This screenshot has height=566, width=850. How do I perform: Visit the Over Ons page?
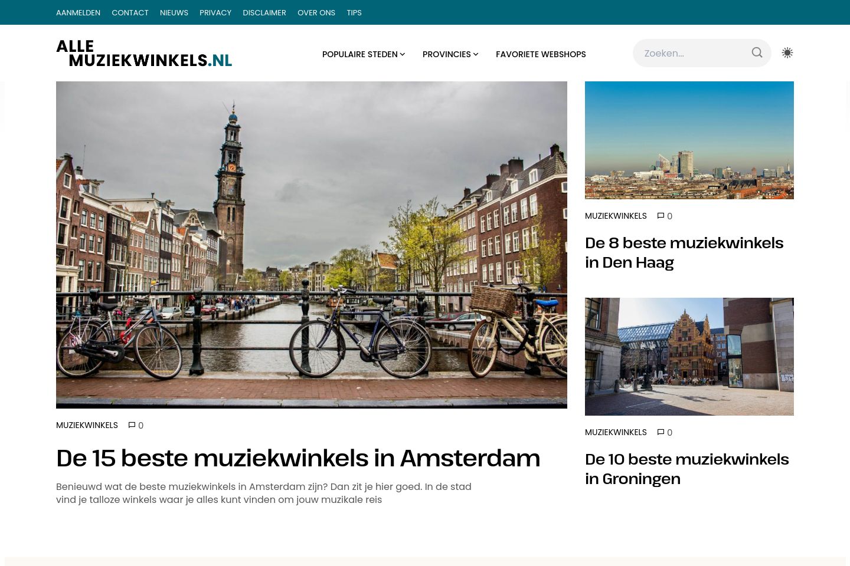point(316,12)
